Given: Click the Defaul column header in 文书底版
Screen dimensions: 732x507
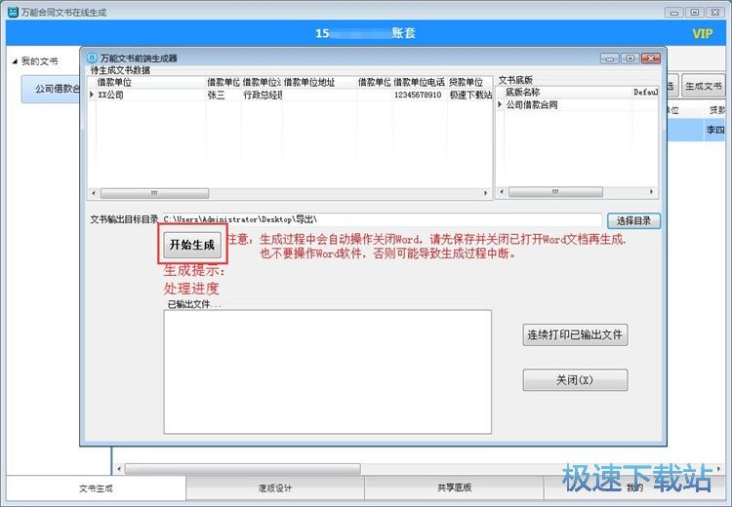Looking at the screenshot, I should 646,93.
